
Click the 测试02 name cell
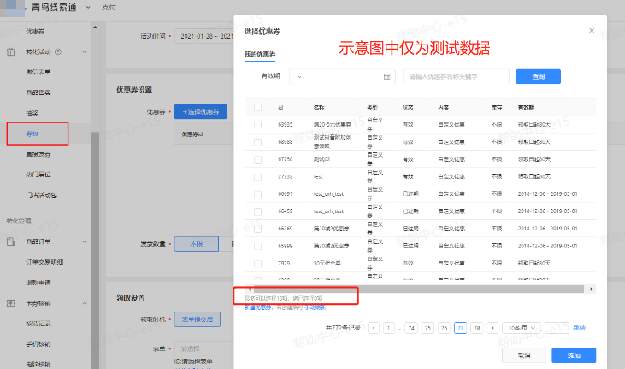321,159
